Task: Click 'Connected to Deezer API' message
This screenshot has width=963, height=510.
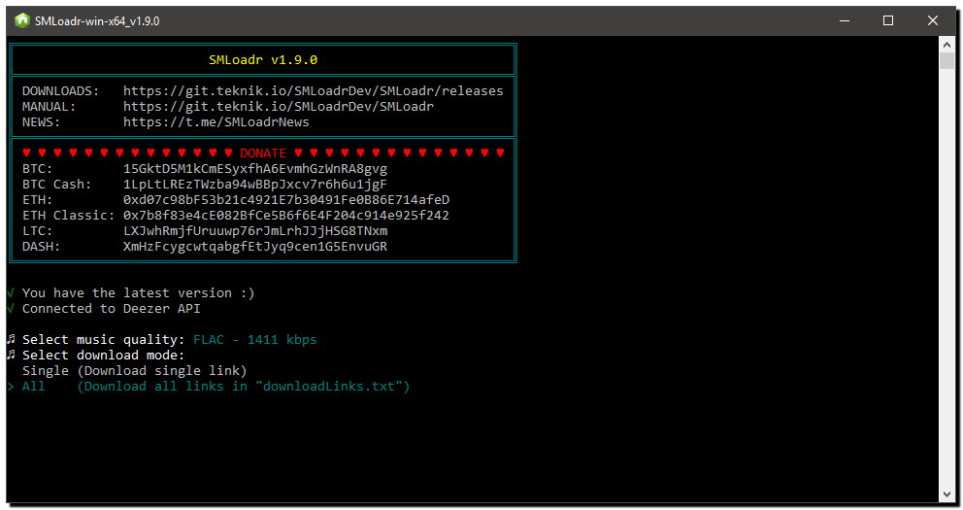Action: (x=112, y=309)
